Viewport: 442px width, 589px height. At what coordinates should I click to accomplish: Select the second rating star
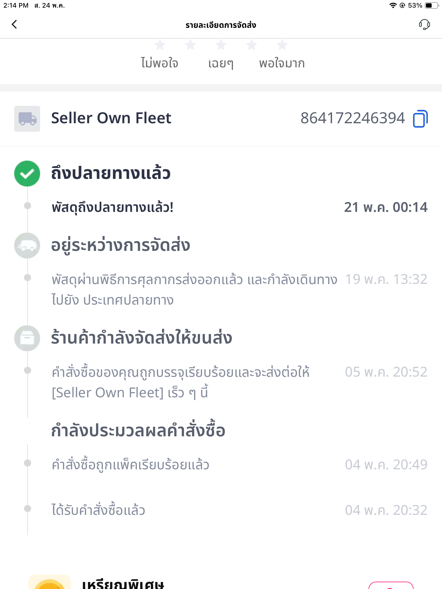pos(190,45)
